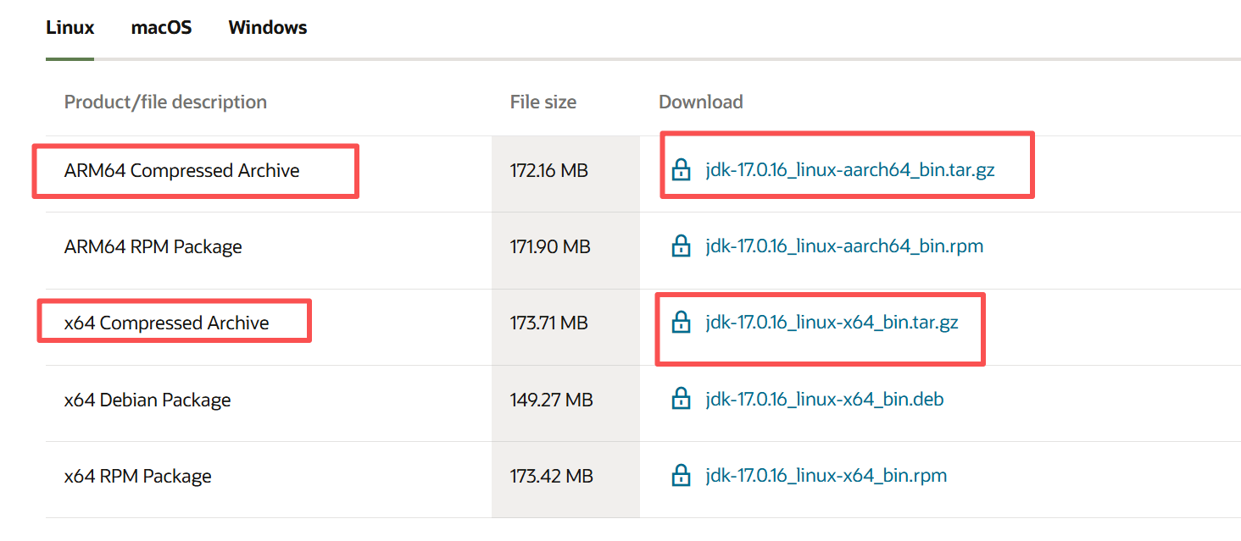Click the x64 Debian Package description
1241x541 pixels.
[x=147, y=400]
